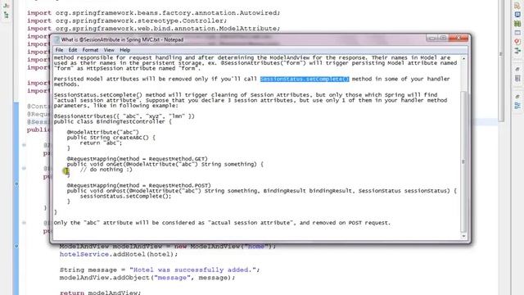This screenshot has width=524, height=295.
Task: Click the 'String message' line in Eclipse
Action: pos(160,270)
